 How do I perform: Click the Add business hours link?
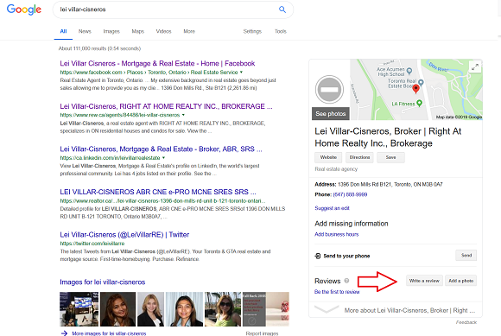(337, 234)
